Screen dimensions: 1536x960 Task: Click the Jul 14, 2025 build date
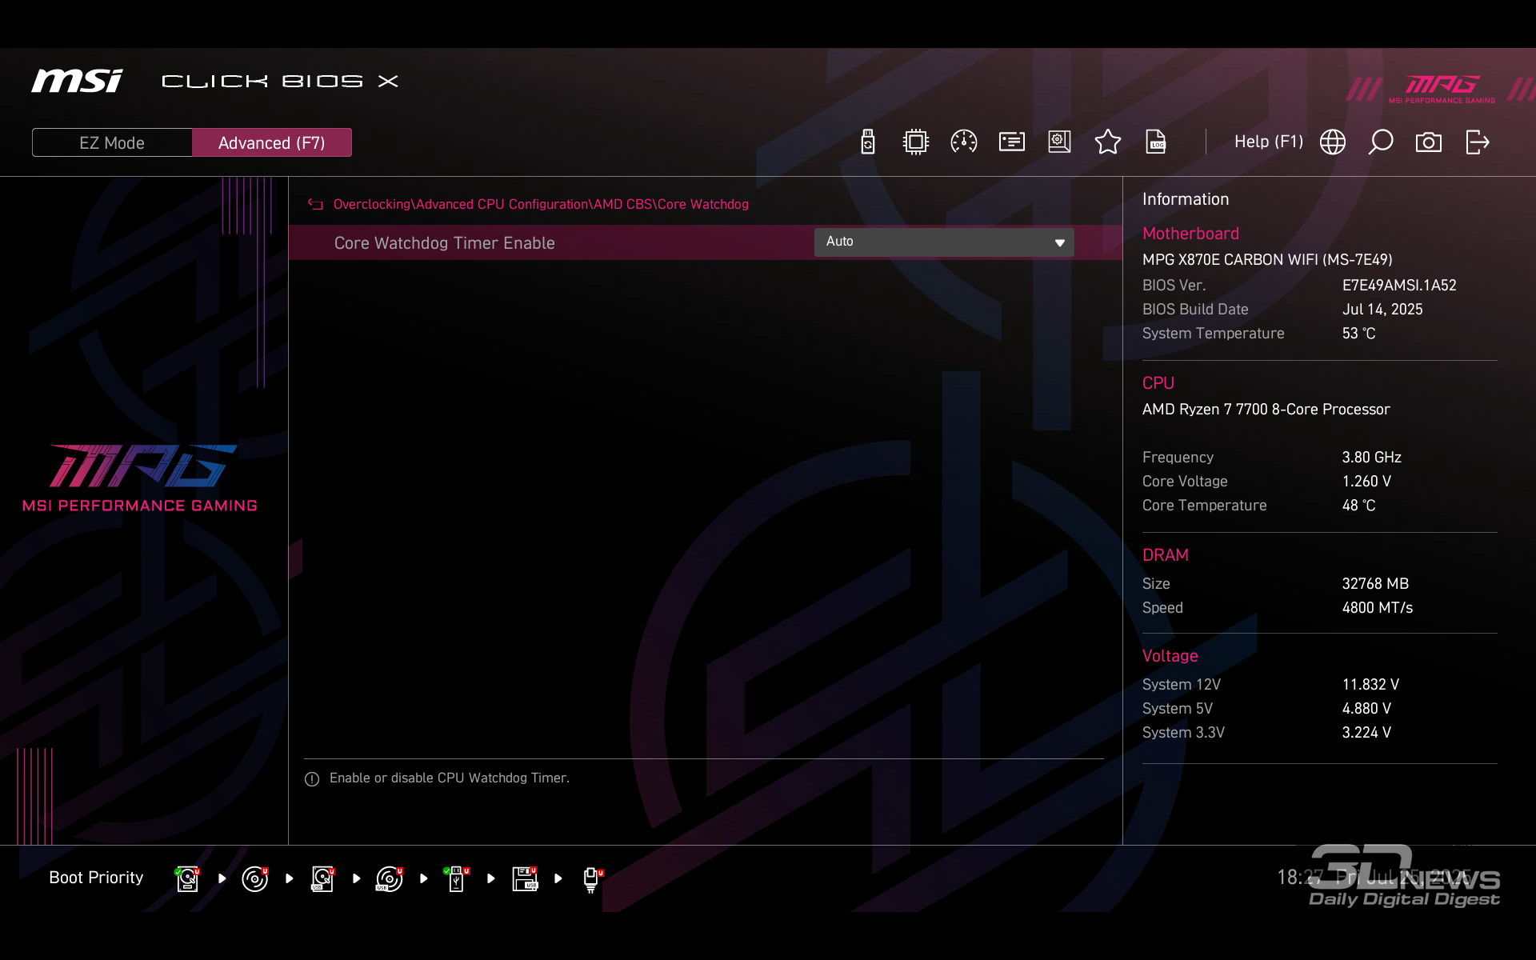point(1382,310)
